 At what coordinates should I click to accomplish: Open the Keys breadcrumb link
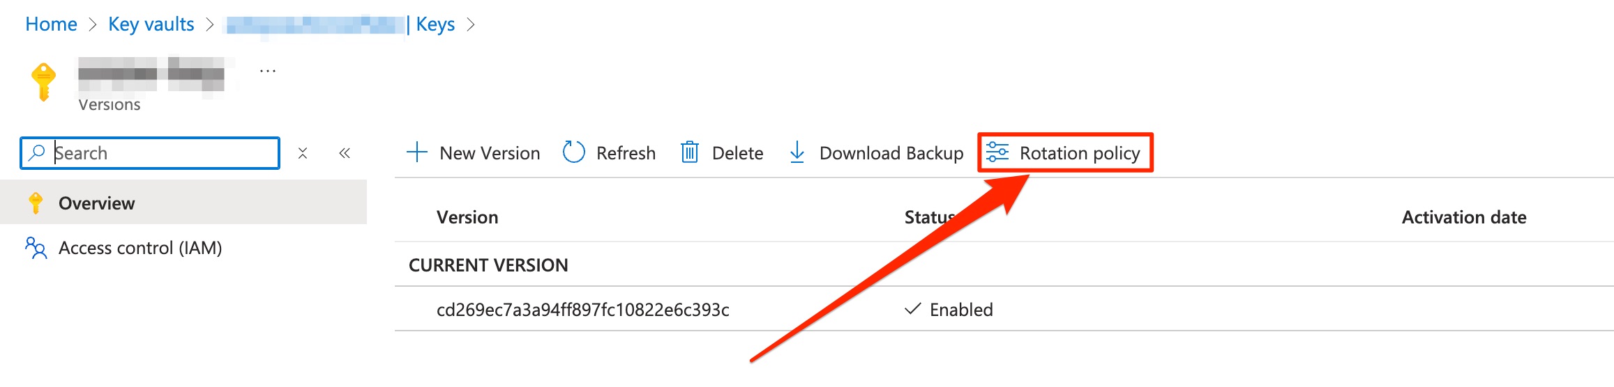pos(435,24)
